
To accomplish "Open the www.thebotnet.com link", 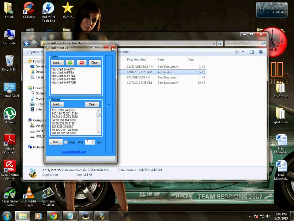I will 74,152.
